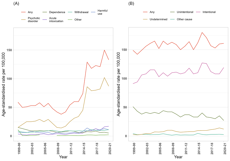Click the y-axis title of panel A
Image resolution: width=230 pixels, height=161 pixels.
click(x=3, y=84)
